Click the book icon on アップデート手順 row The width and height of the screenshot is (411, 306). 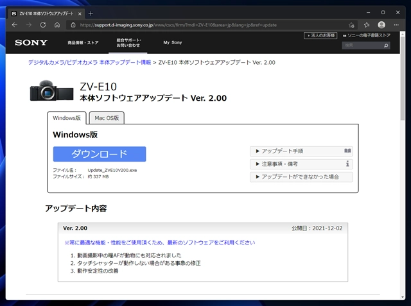coord(347,151)
